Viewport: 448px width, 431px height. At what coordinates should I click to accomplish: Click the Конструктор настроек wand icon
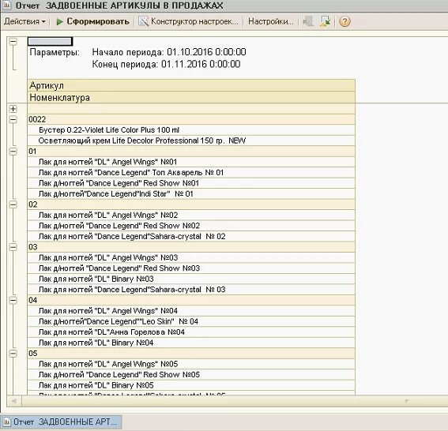point(144,21)
